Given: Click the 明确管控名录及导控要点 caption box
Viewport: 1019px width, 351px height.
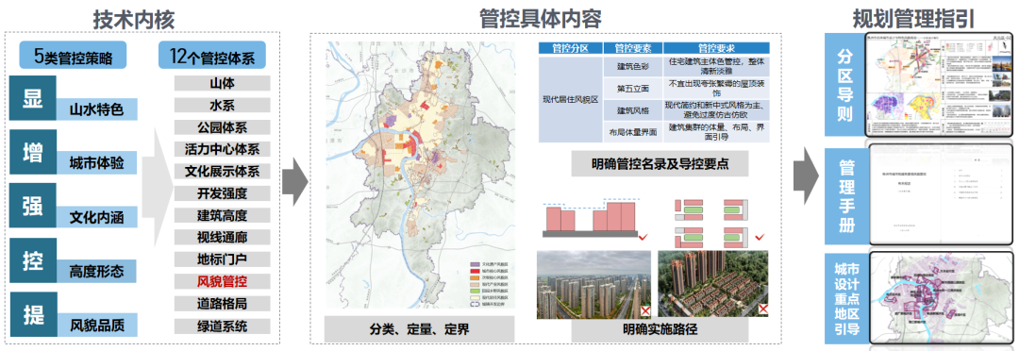Looking at the screenshot, I should click(x=660, y=163).
